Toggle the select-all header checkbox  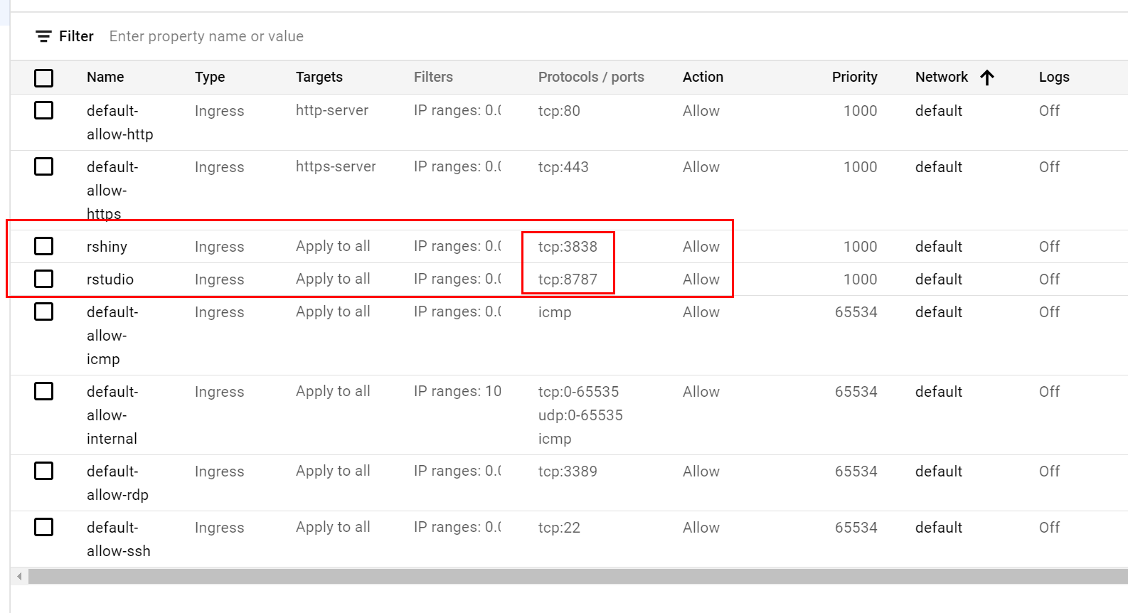pos(44,78)
